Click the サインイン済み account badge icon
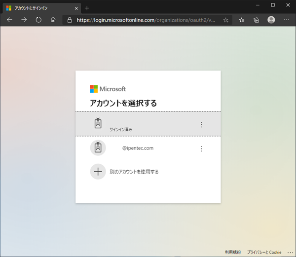 [x=98, y=123]
